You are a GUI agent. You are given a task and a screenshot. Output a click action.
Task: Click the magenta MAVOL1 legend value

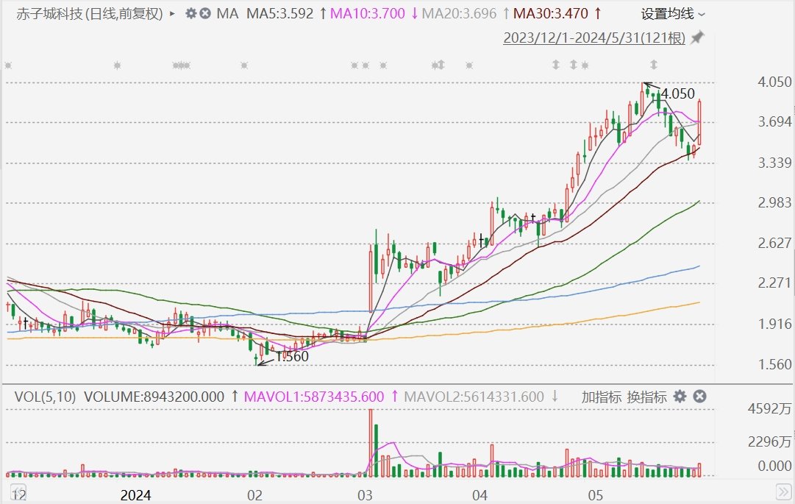pos(314,397)
